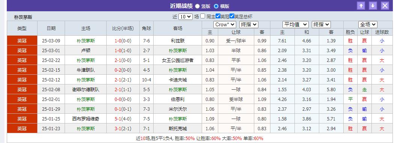Viewport: 394px width, 143px height.
Task: Uncheck the 英足总杯 checkbox
Action: [x=232, y=16]
